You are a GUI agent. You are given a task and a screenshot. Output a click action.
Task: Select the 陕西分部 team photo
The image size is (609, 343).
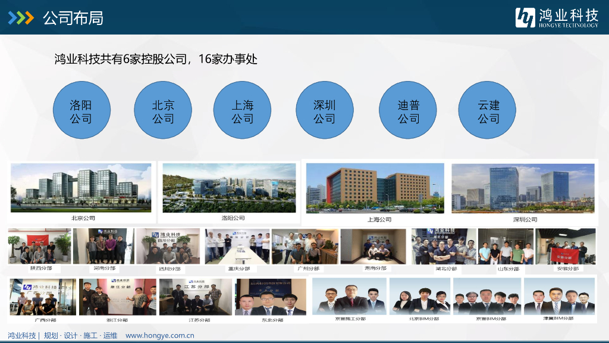(x=40, y=246)
